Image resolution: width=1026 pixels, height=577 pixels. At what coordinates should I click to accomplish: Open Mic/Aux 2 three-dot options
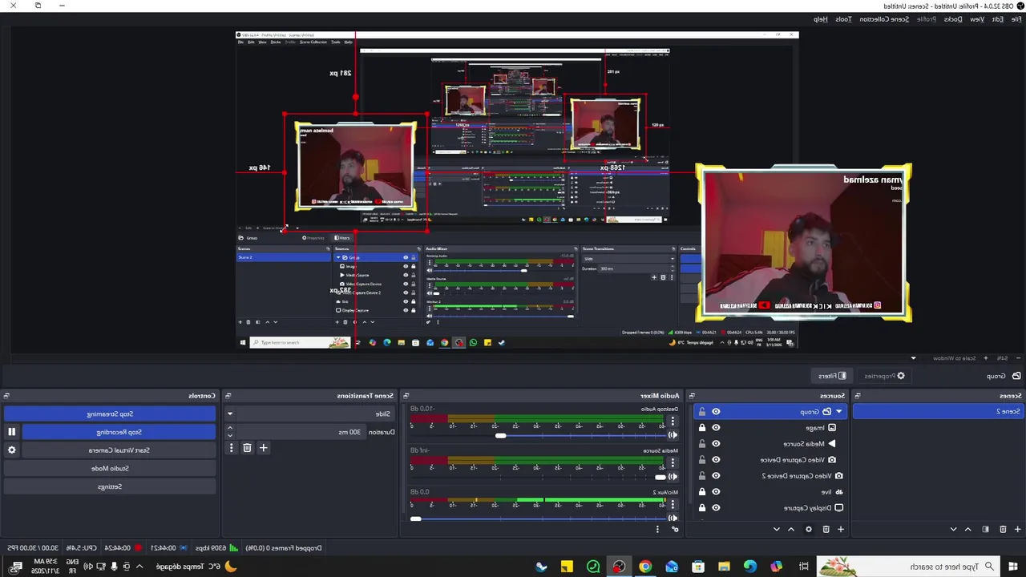click(673, 504)
